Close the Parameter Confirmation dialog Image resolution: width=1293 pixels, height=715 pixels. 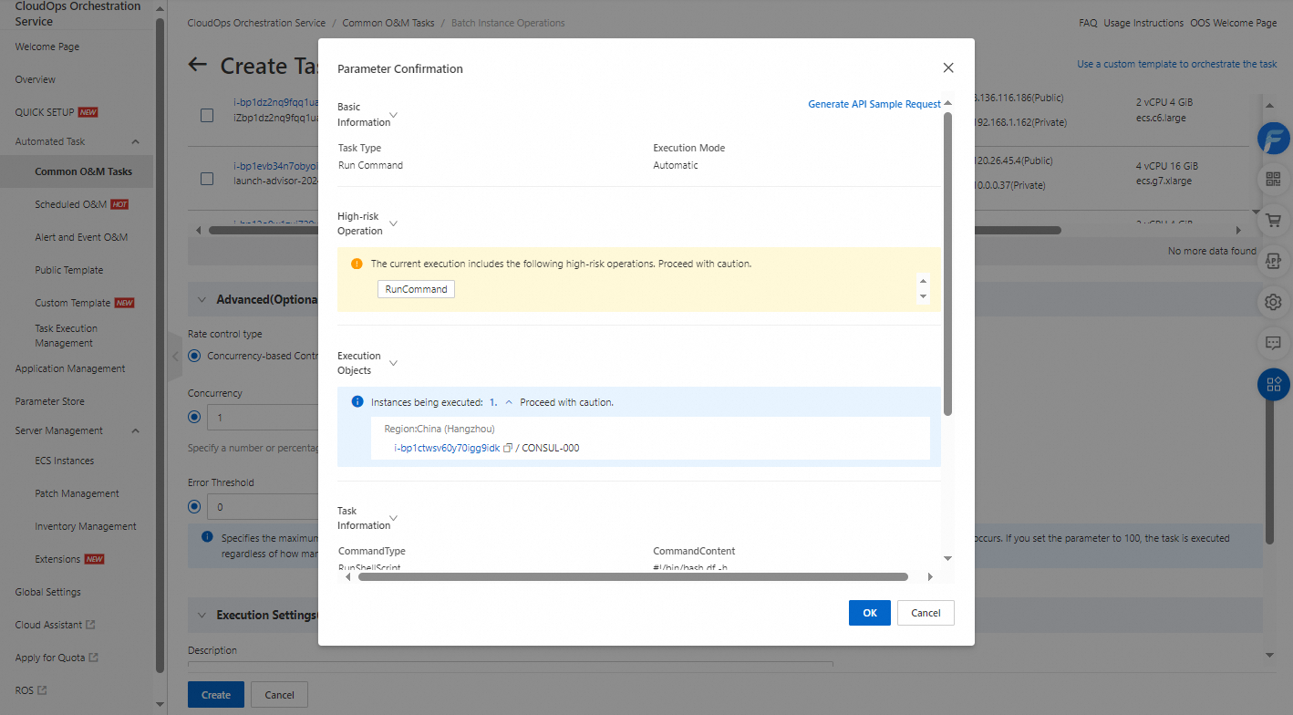click(948, 67)
